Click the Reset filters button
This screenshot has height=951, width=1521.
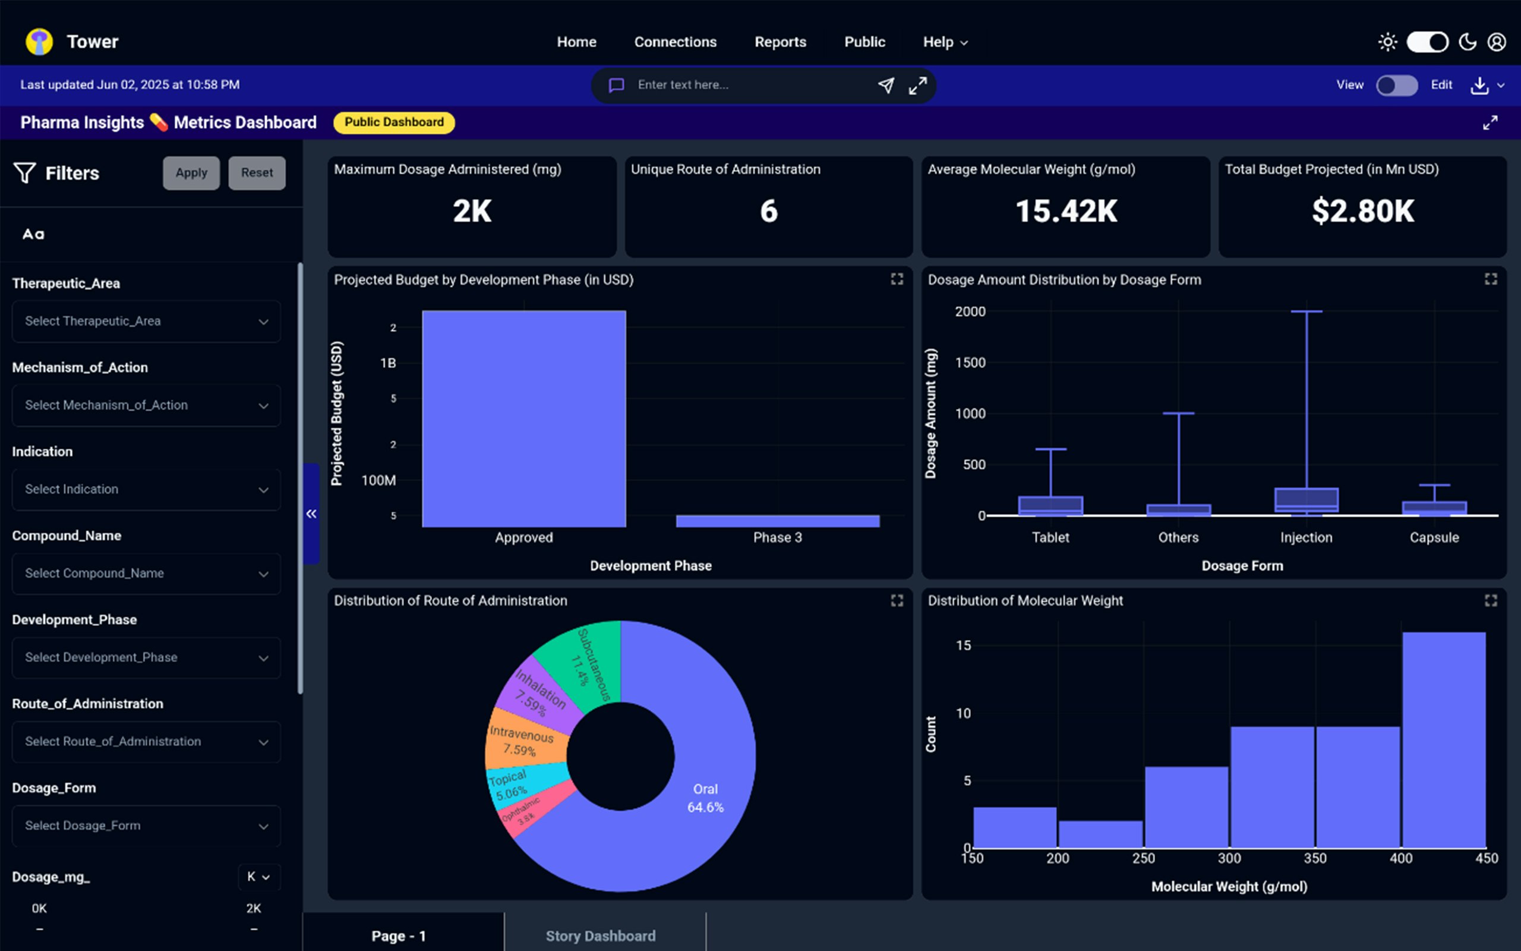[257, 173]
